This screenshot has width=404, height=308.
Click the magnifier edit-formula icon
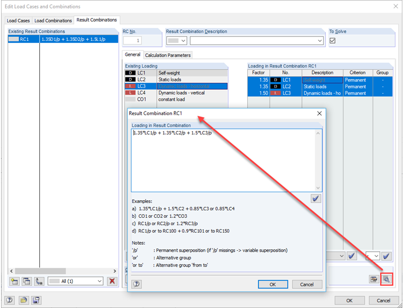pos(386,279)
